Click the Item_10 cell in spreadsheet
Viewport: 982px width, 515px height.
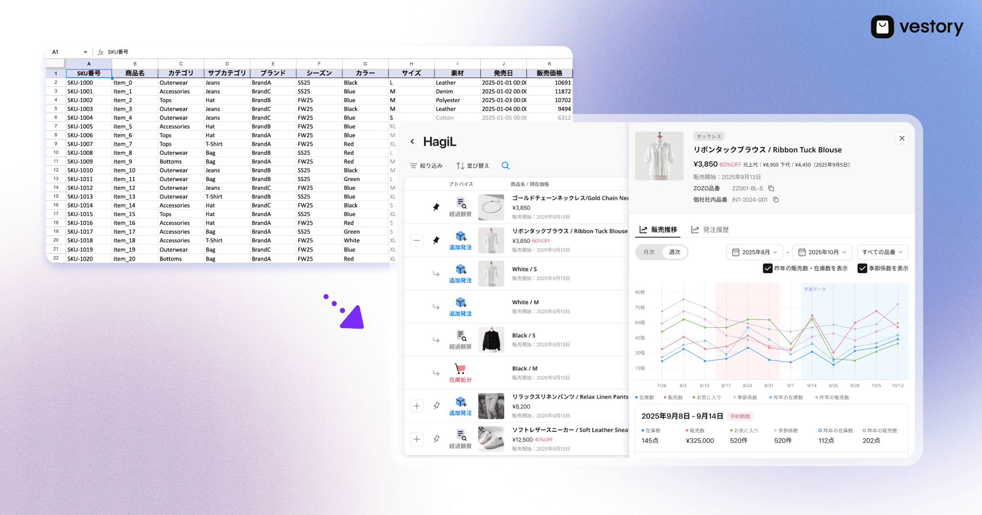point(135,170)
